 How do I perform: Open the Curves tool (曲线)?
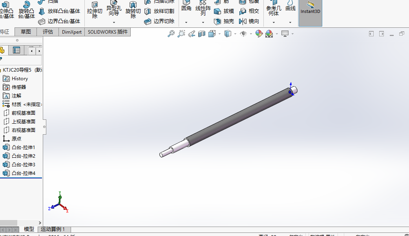pyautogui.click(x=290, y=6)
